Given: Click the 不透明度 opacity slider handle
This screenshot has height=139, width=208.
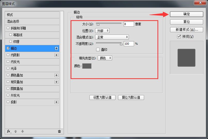Looking at the screenshot, I should pyautogui.click(x=121, y=44).
